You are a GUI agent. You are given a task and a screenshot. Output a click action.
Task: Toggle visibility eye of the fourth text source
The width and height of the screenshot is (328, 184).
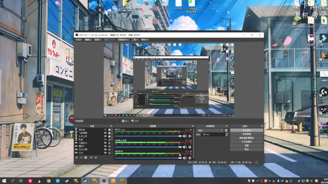tap(105, 140)
